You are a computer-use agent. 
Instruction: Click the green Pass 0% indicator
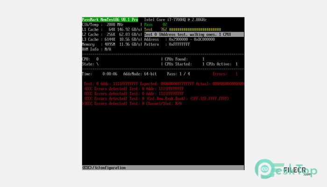[156, 25]
